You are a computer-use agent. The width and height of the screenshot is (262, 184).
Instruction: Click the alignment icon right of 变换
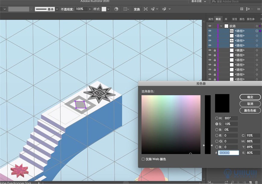[146, 9]
